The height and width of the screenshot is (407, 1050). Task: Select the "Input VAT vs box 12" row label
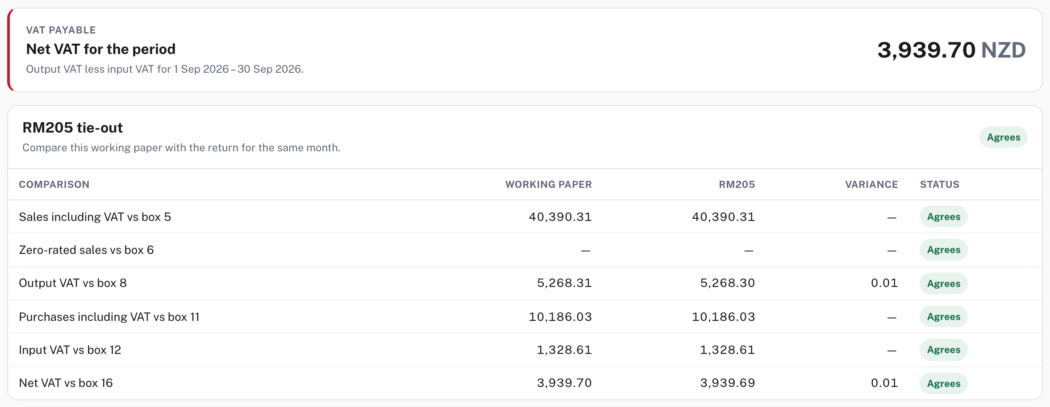click(x=70, y=350)
